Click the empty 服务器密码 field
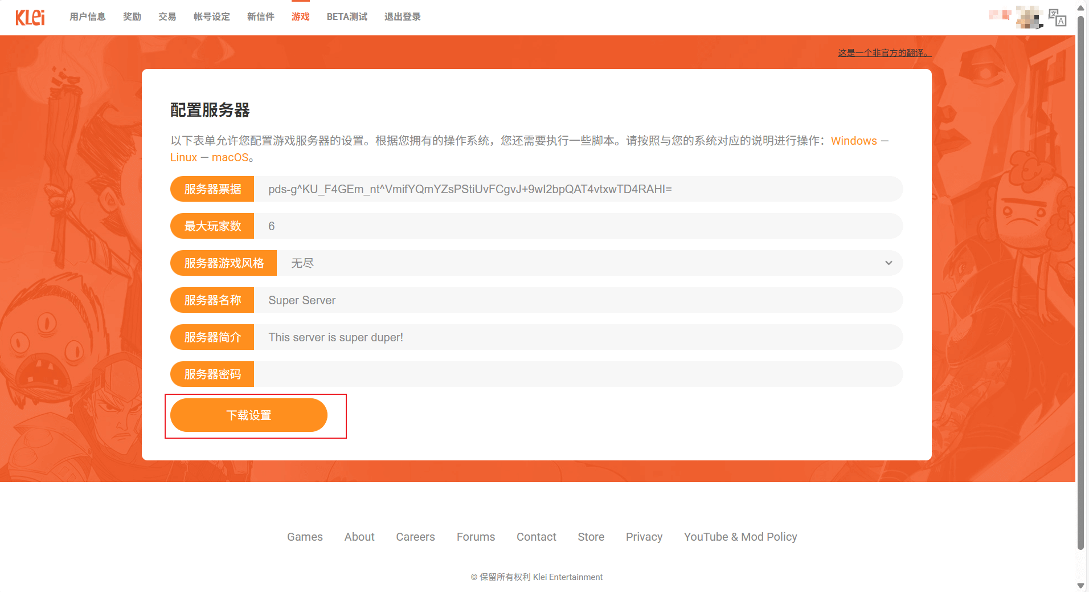 point(578,374)
